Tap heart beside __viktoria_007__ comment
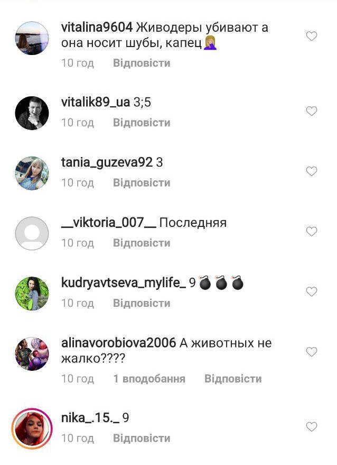 (x=311, y=231)
